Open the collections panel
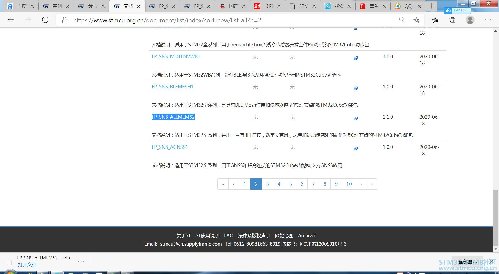The image size is (499, 274). click(x=452, y=20)
